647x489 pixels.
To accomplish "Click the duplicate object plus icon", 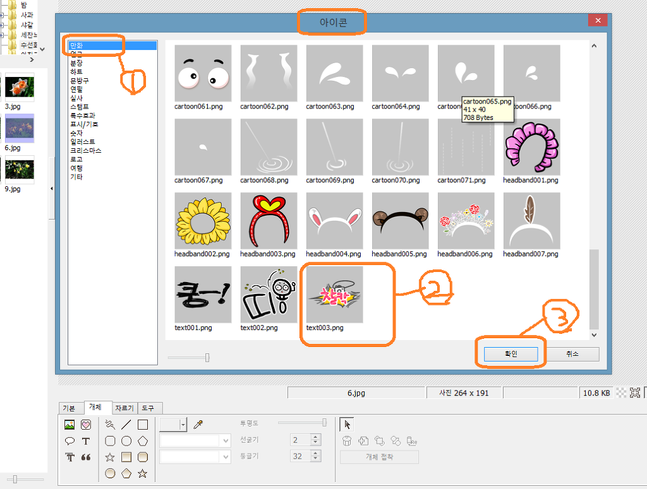I will tap(363, 441).
